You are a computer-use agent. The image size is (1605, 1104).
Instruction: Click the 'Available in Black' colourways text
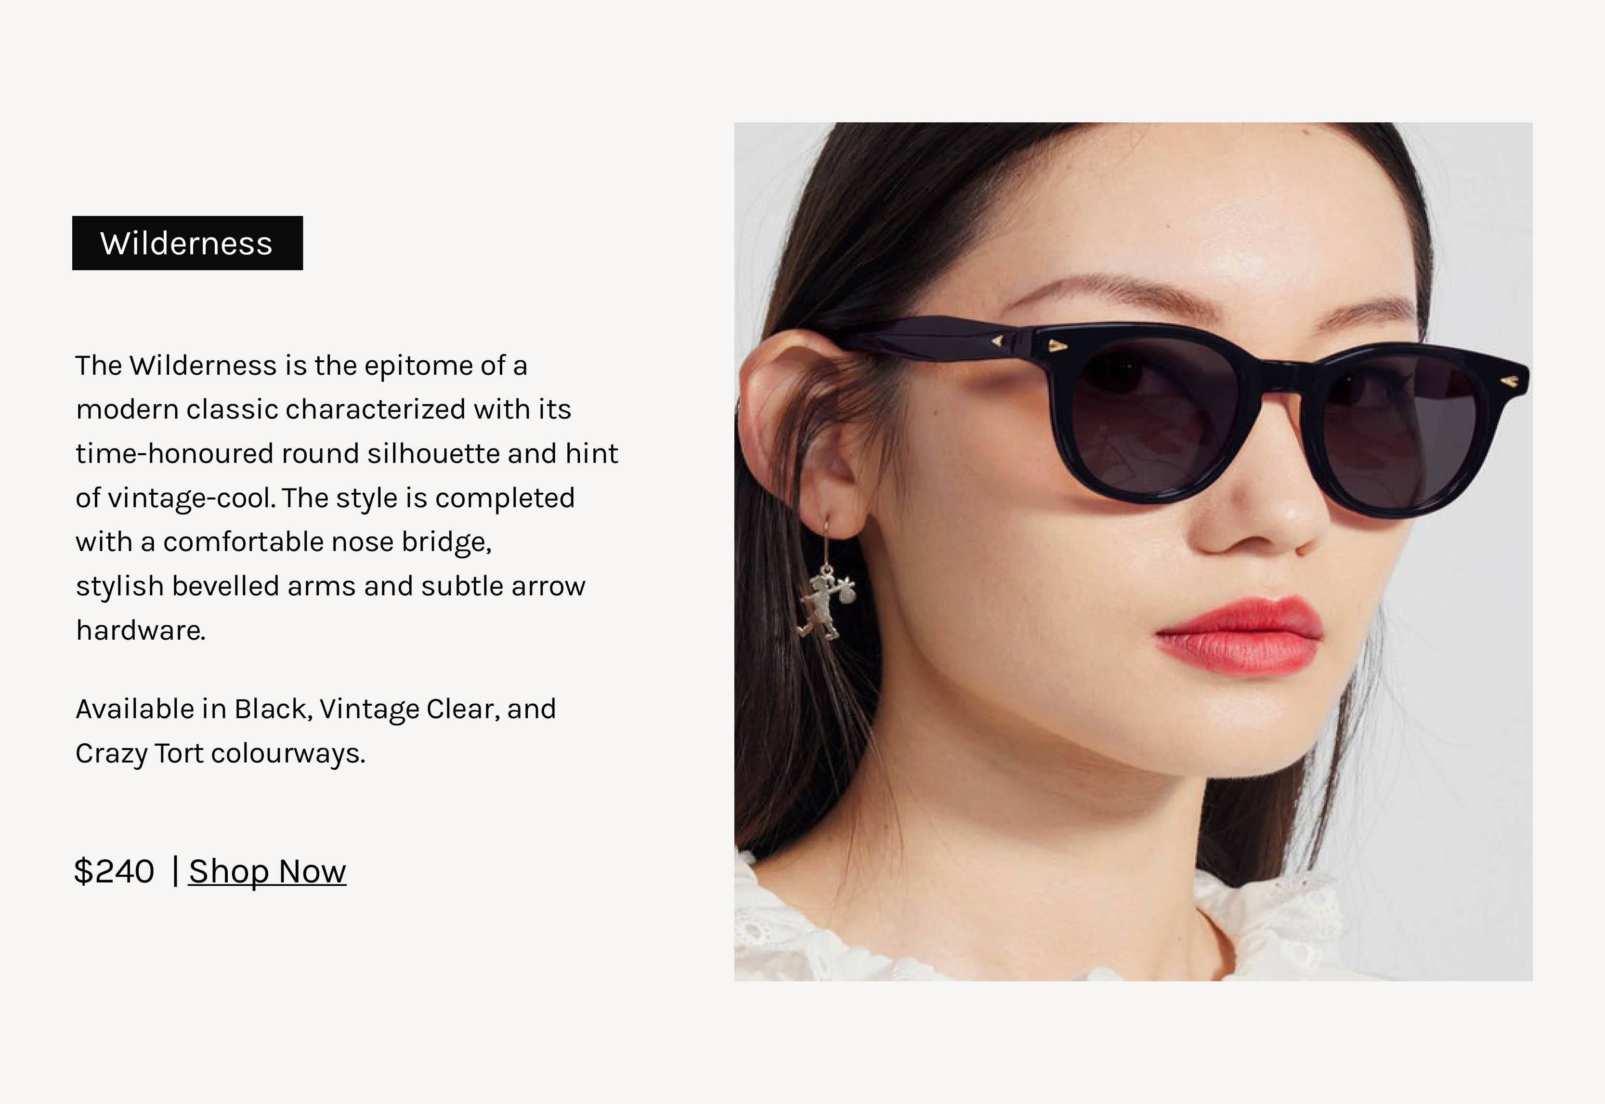tap(315, 709)
